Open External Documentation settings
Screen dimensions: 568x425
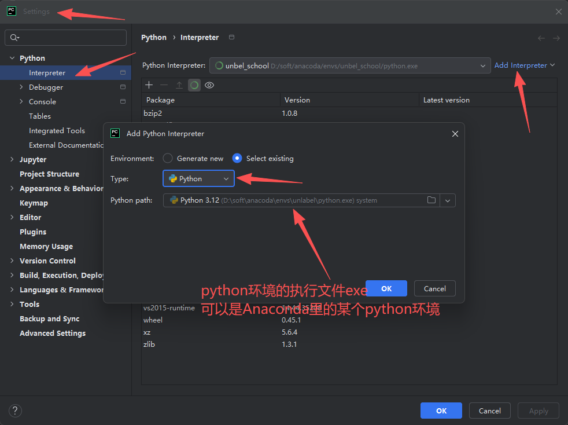[66, 145]
